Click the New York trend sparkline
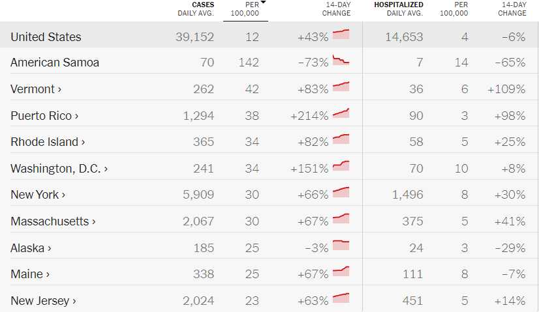Viewport: 539px width, 312px height. pyautogui.click(x=341, y=192)
